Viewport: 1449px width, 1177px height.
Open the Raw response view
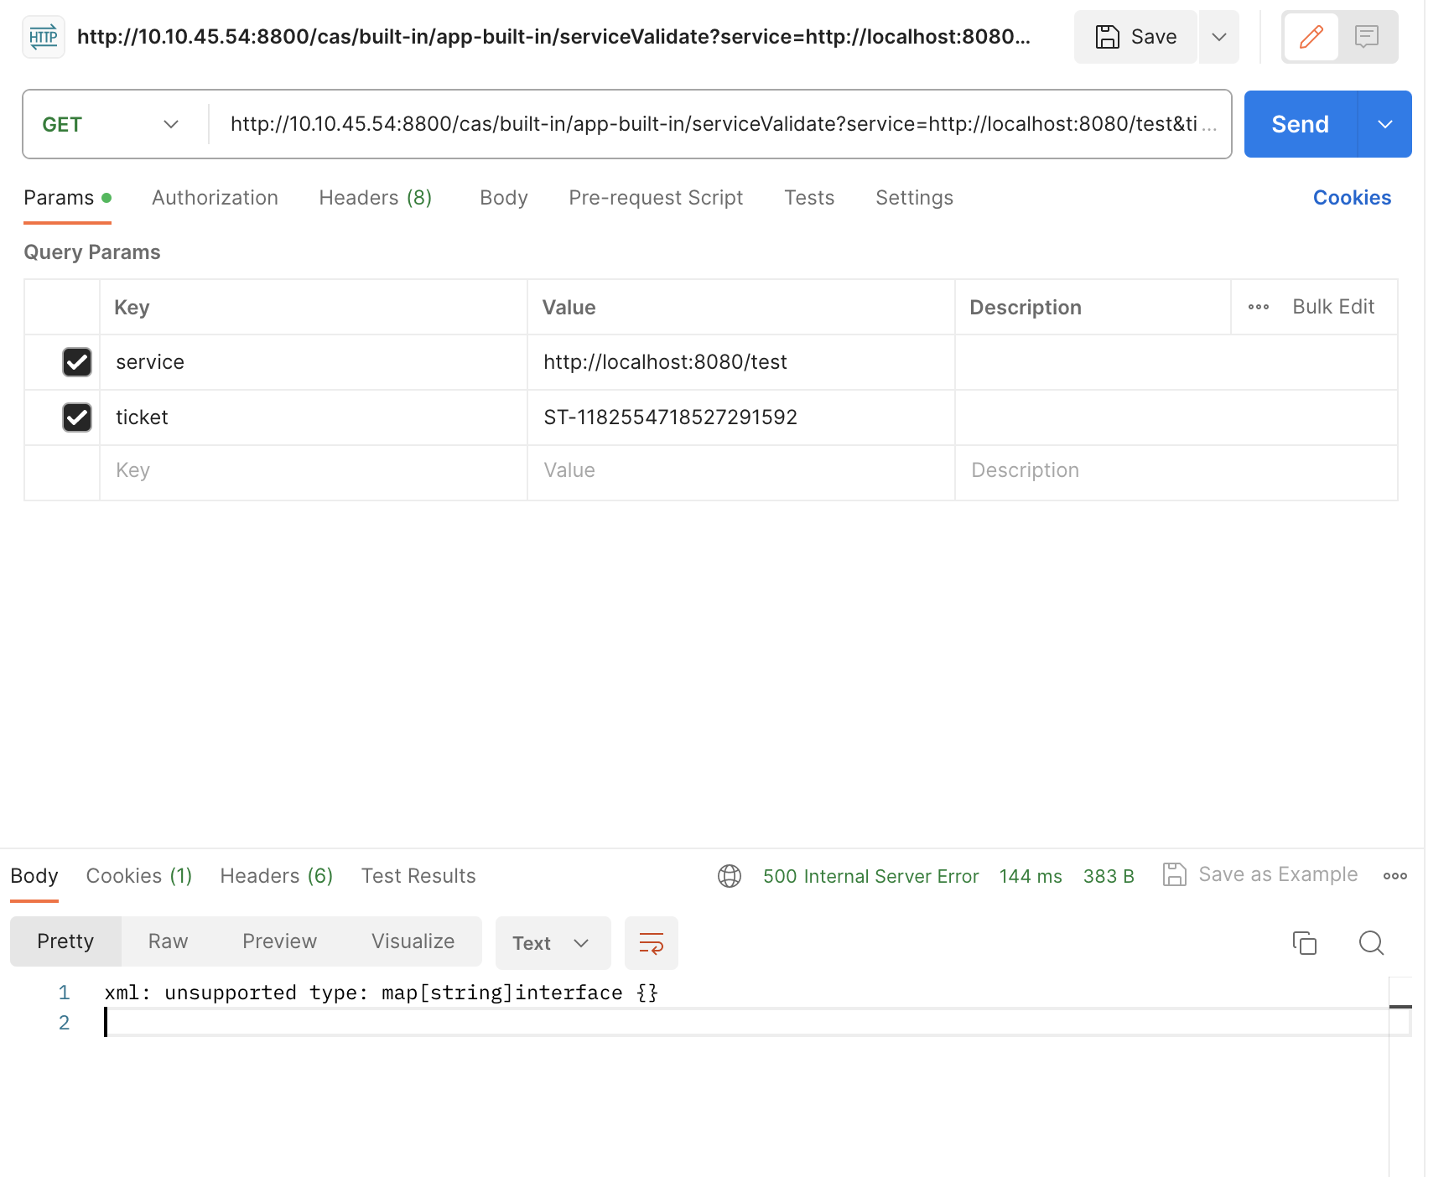tap(167, 941)
